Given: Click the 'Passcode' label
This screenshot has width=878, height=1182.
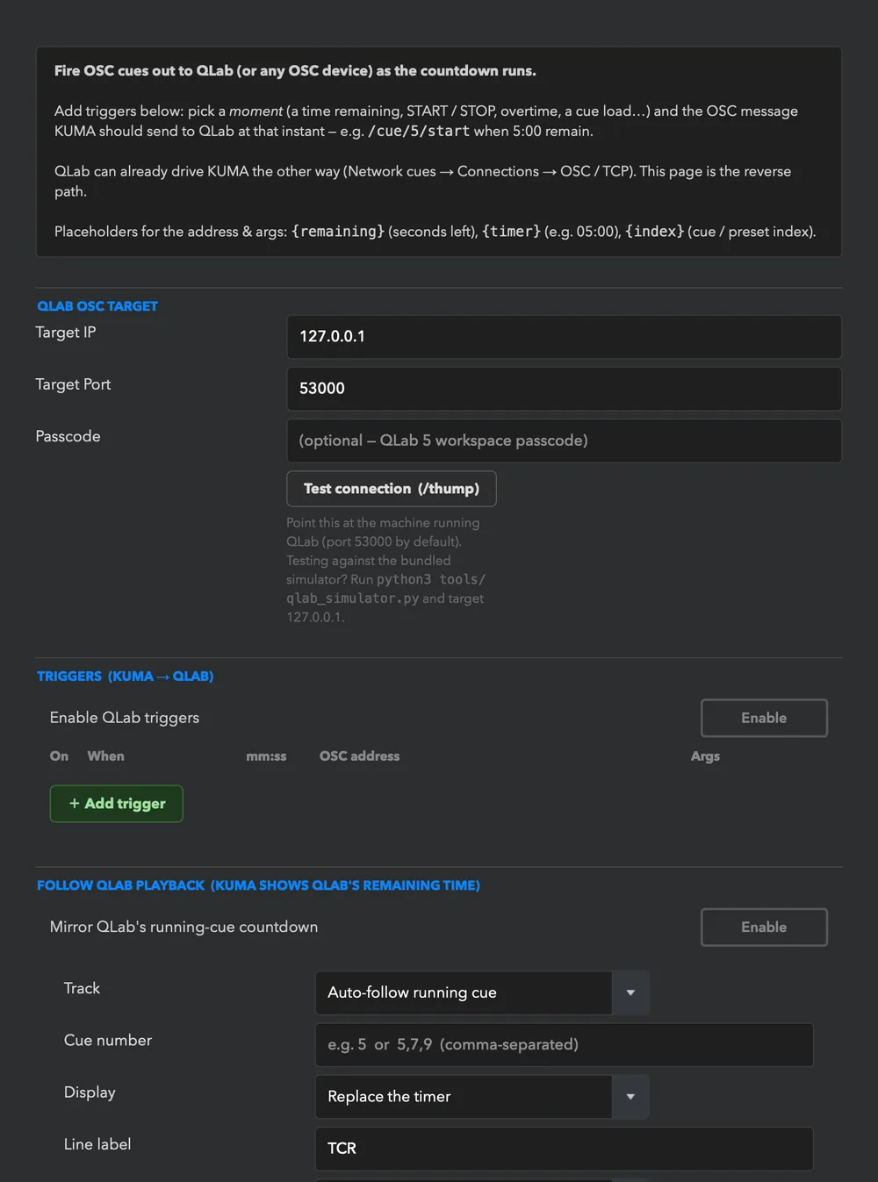Looking at the screenshot, I should pos(68,436).
